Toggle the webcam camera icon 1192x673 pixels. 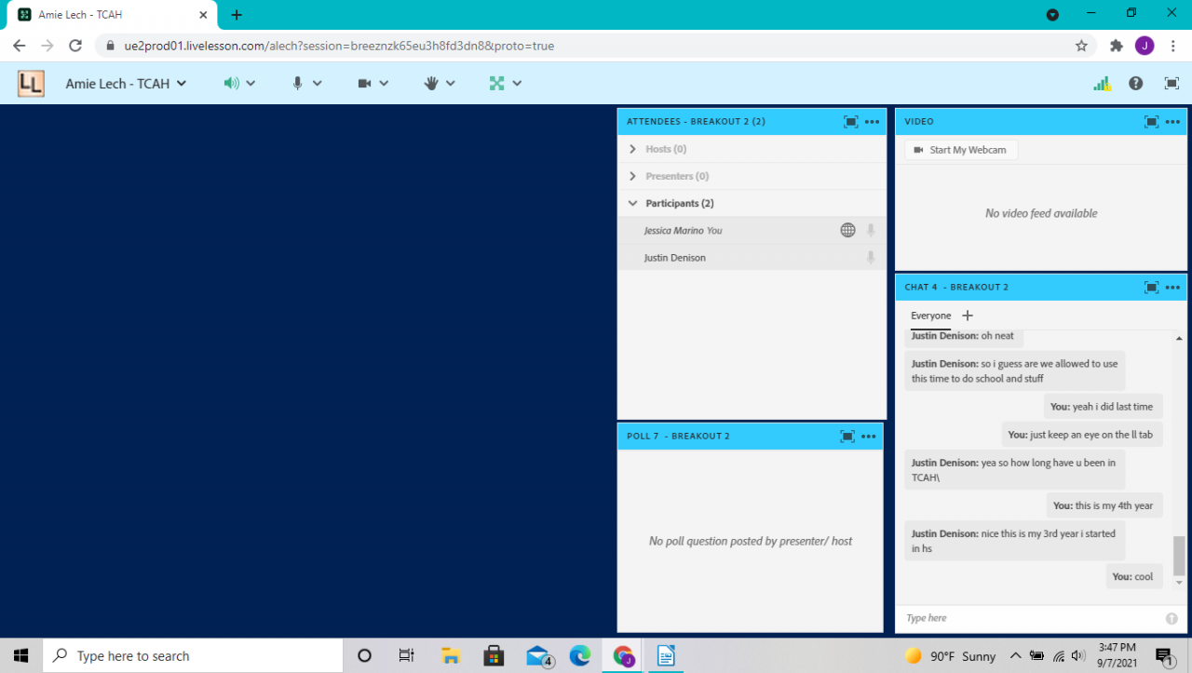(x=365, y=83)
